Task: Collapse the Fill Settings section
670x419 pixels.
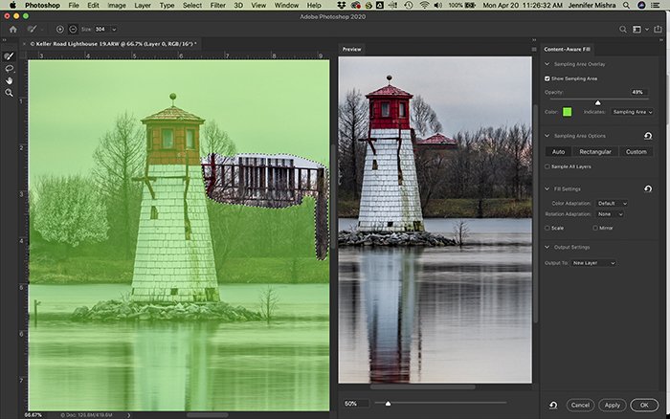Action: [547, 188]
